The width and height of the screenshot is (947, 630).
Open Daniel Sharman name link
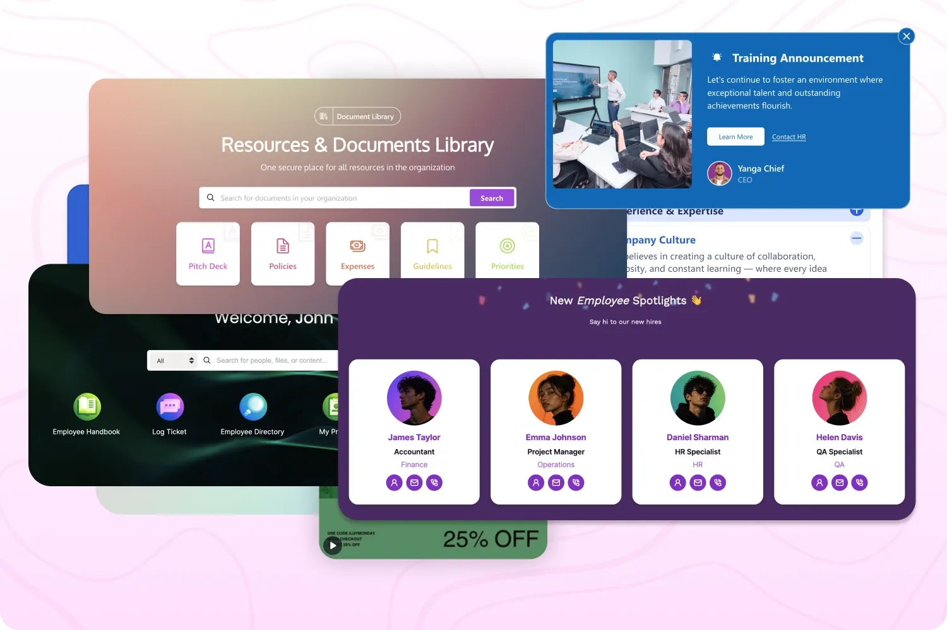pyautogui.click(x=698, y=437)
